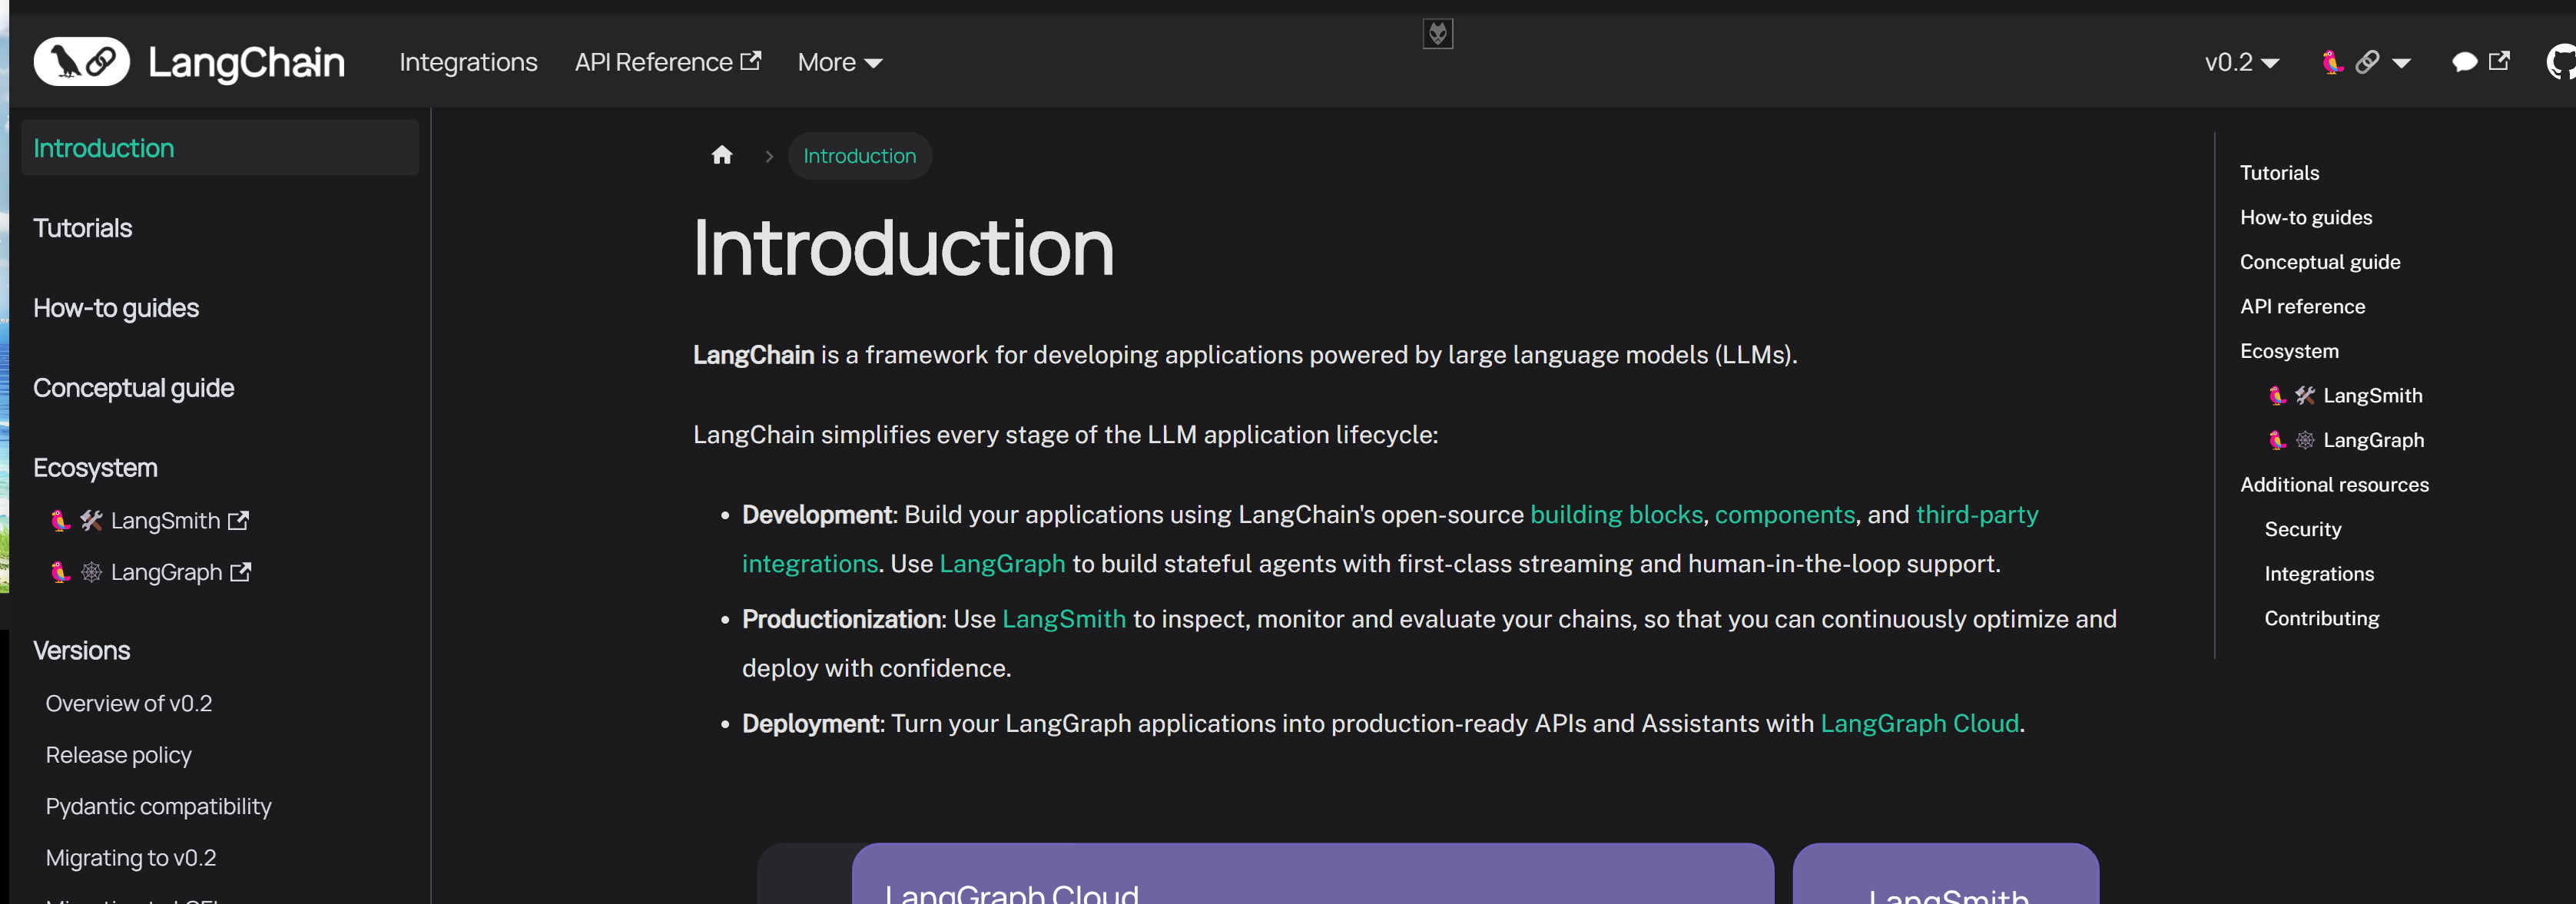This screenshot has height=904, width=2576.
Task: Jump to API reference in right table of contents
Action: [x=2303, y=306]
